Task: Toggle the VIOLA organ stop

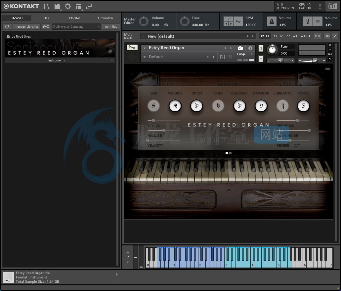Action: (218, 106)
